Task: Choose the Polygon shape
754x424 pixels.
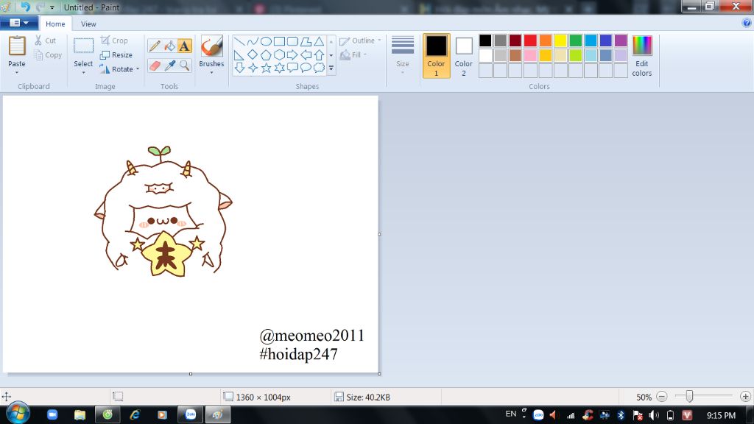Action: (x=306, y=42)
